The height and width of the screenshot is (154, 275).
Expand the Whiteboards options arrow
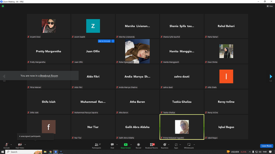click(194, 145)
